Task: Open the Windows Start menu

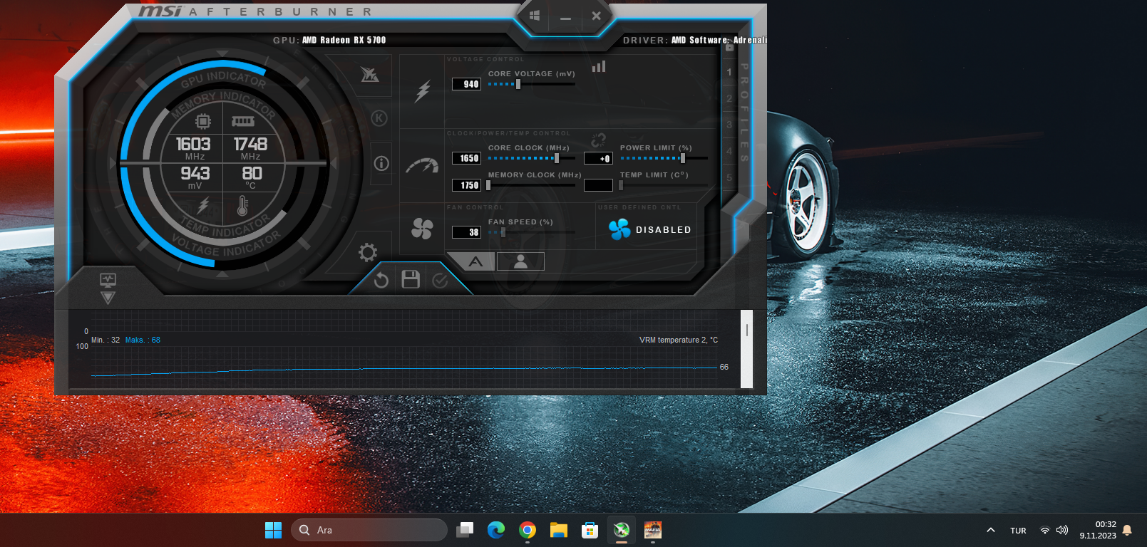Action: click(x=273, y=530)
